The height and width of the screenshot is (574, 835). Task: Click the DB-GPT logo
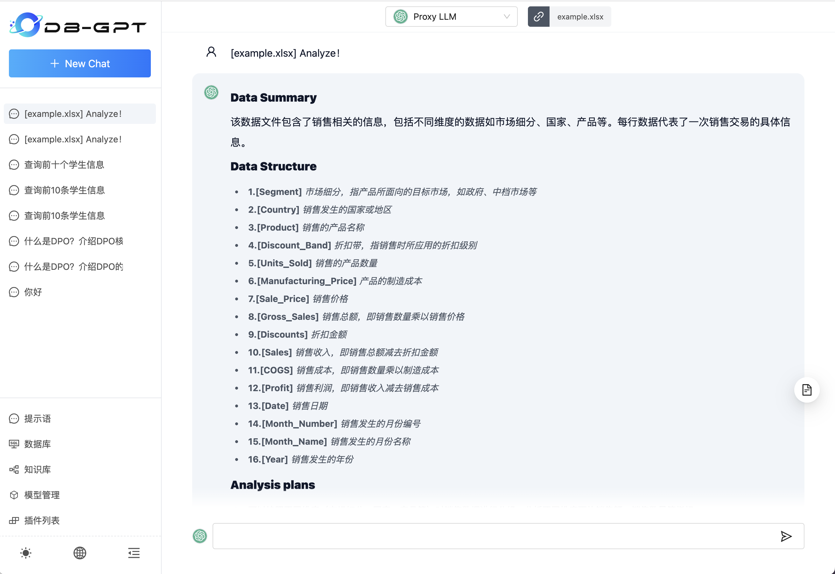(78, 25)
